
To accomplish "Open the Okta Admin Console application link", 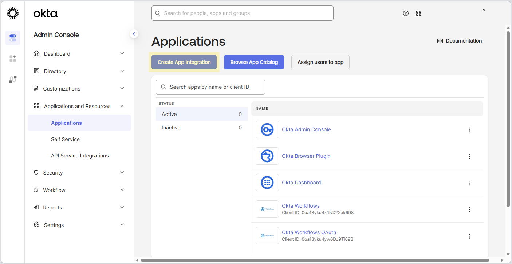I will point(306,129).
